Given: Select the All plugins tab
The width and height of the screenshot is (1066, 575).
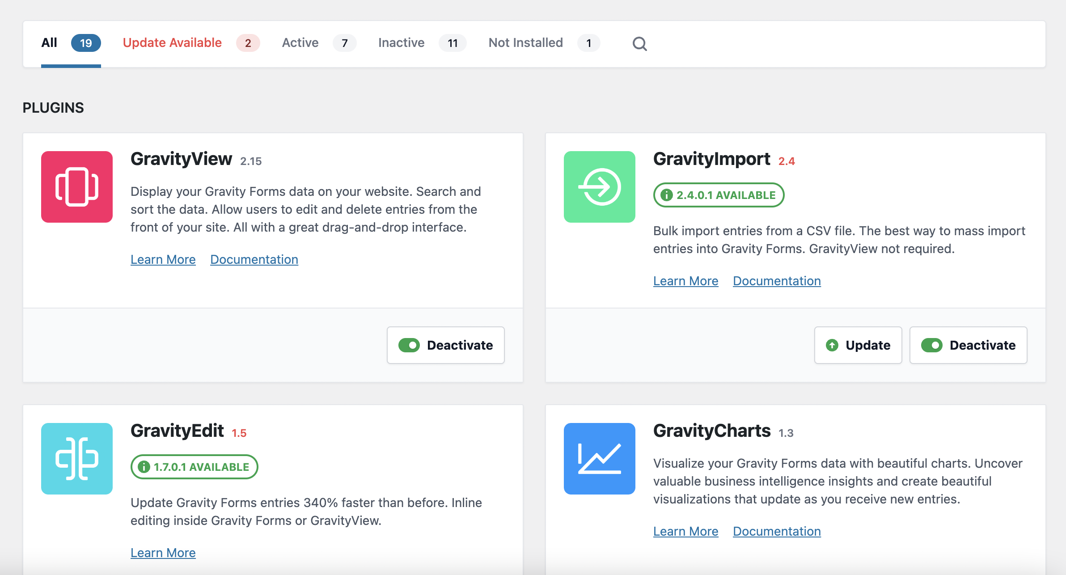Looking at the screenshot, I should point(50,43).
